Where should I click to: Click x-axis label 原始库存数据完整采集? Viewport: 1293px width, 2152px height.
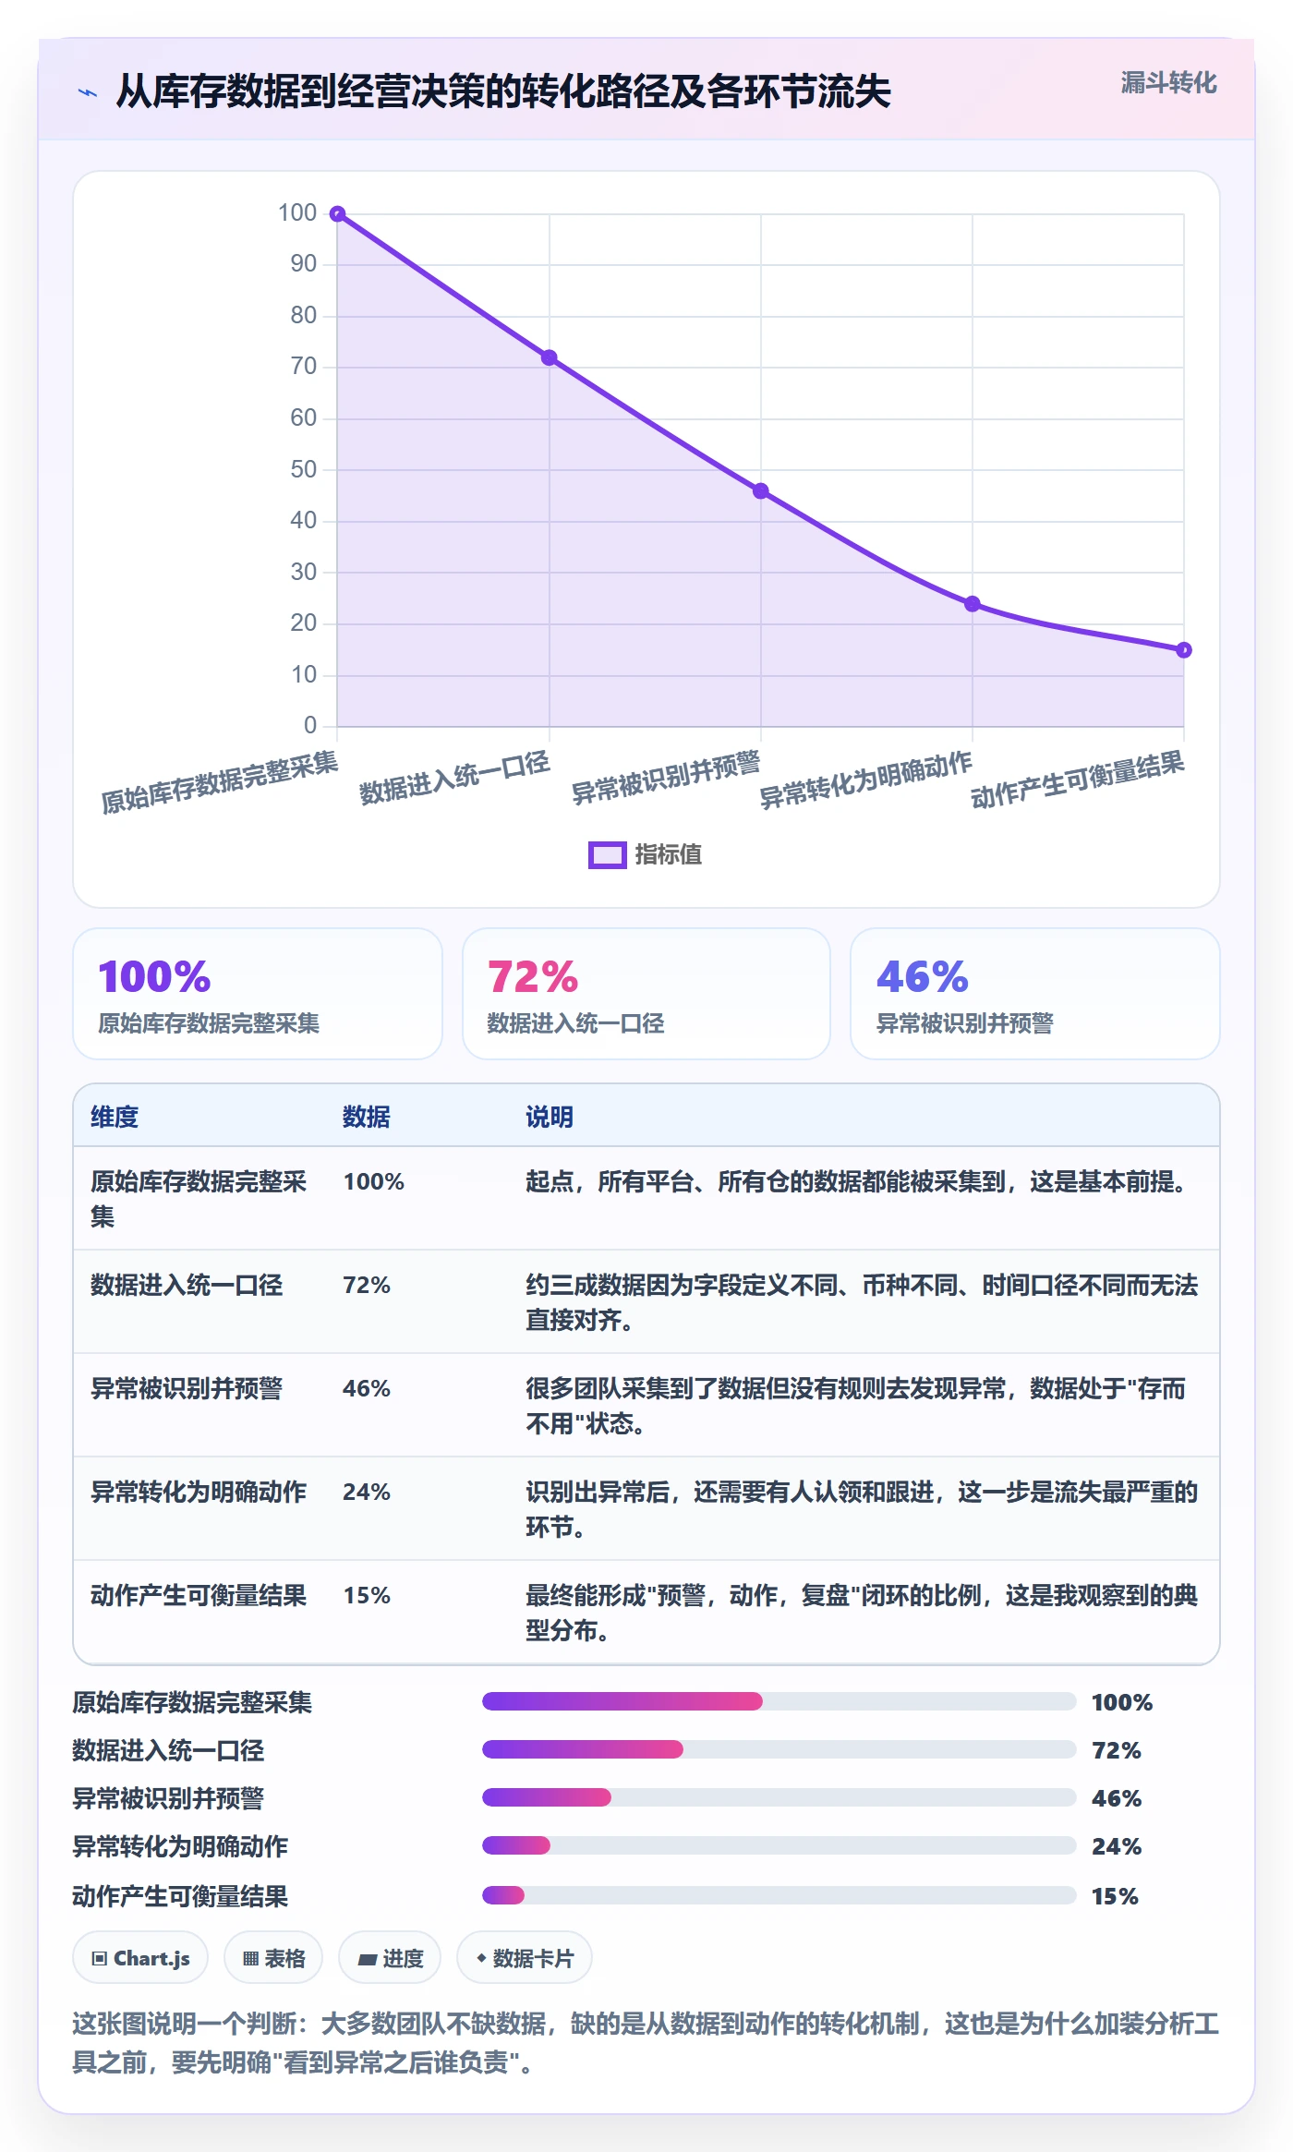[x=220, y=781]
